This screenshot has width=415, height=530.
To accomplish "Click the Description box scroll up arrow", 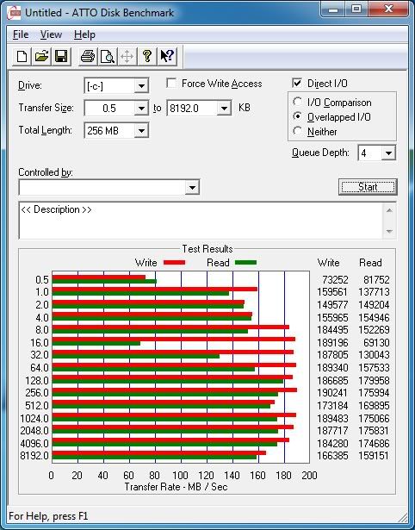I will [x=389, y=210].
